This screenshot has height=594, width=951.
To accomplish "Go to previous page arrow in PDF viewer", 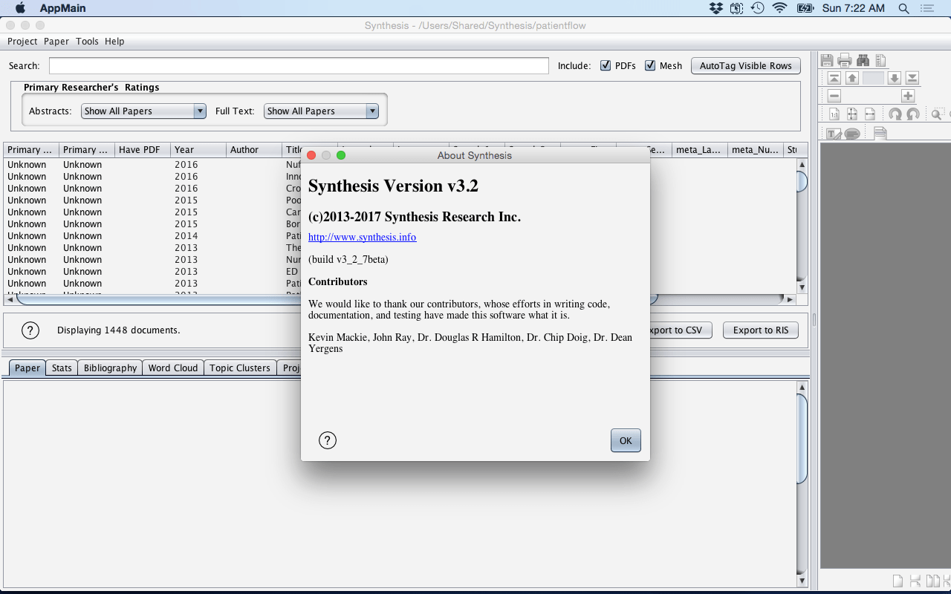I will pos(852,78).
